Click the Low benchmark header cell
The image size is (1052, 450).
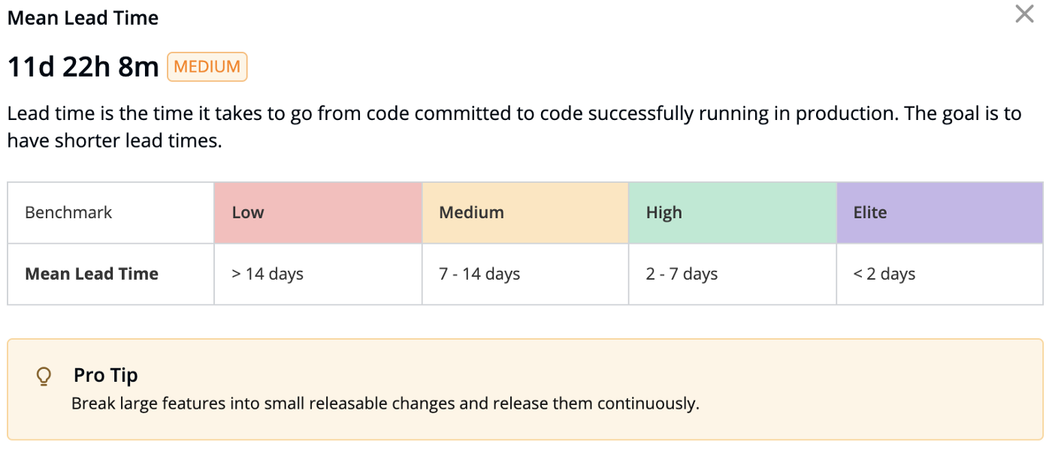click(x=318, y=212)
